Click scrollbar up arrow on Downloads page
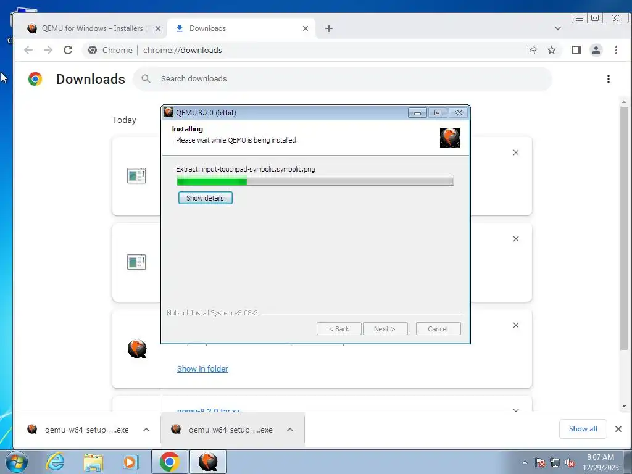This screenshot has height=474, width=632. click(624, 102)
